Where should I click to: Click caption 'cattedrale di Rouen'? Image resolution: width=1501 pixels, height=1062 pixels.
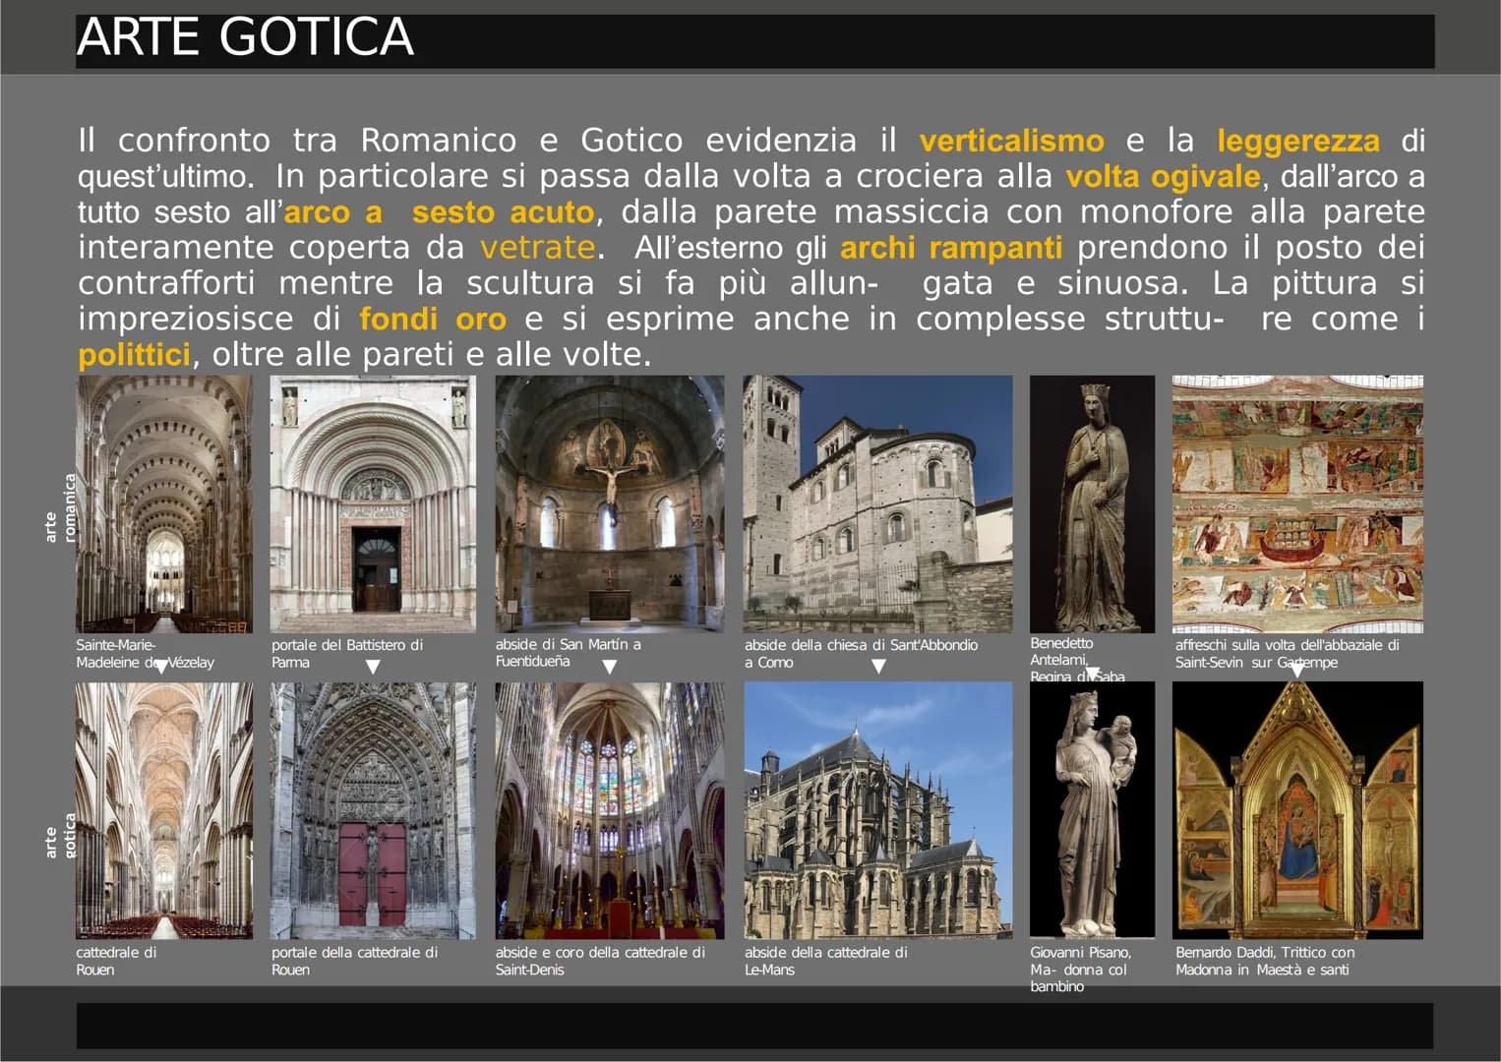(x=116, y=961)
